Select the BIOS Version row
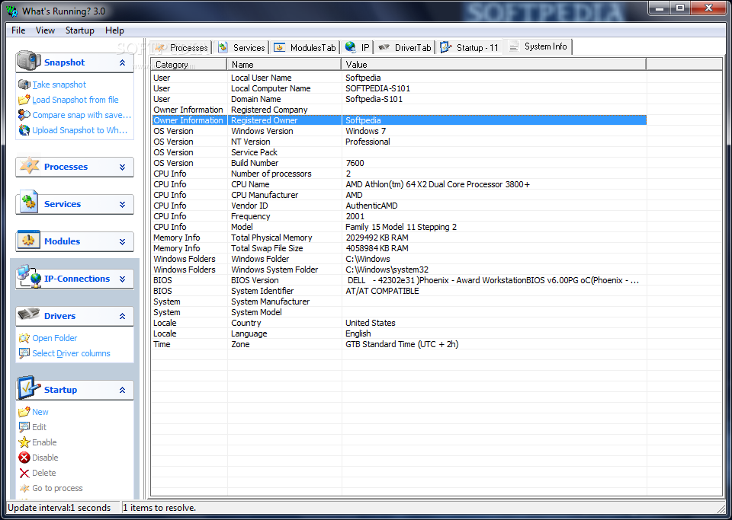732x520 pixels. tap(399, 280)
